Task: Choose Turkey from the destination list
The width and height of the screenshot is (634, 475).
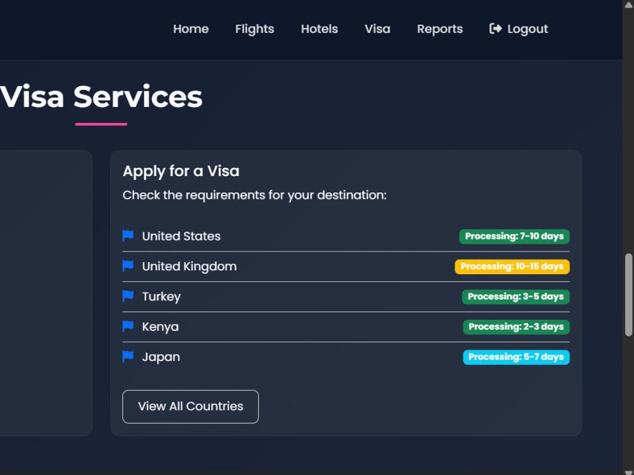Action: click(x=161, y=297)
